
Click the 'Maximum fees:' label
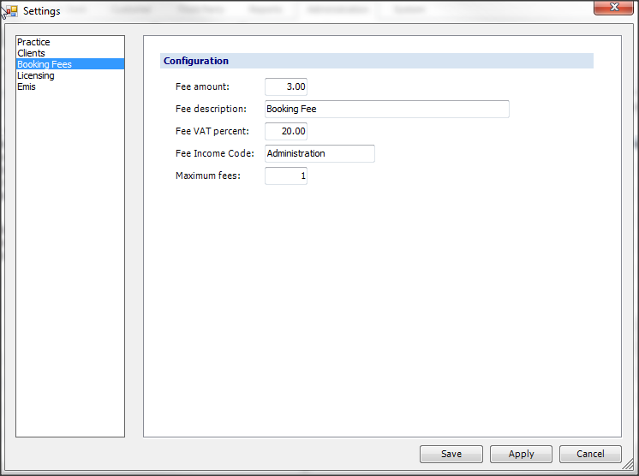[208, 176]
